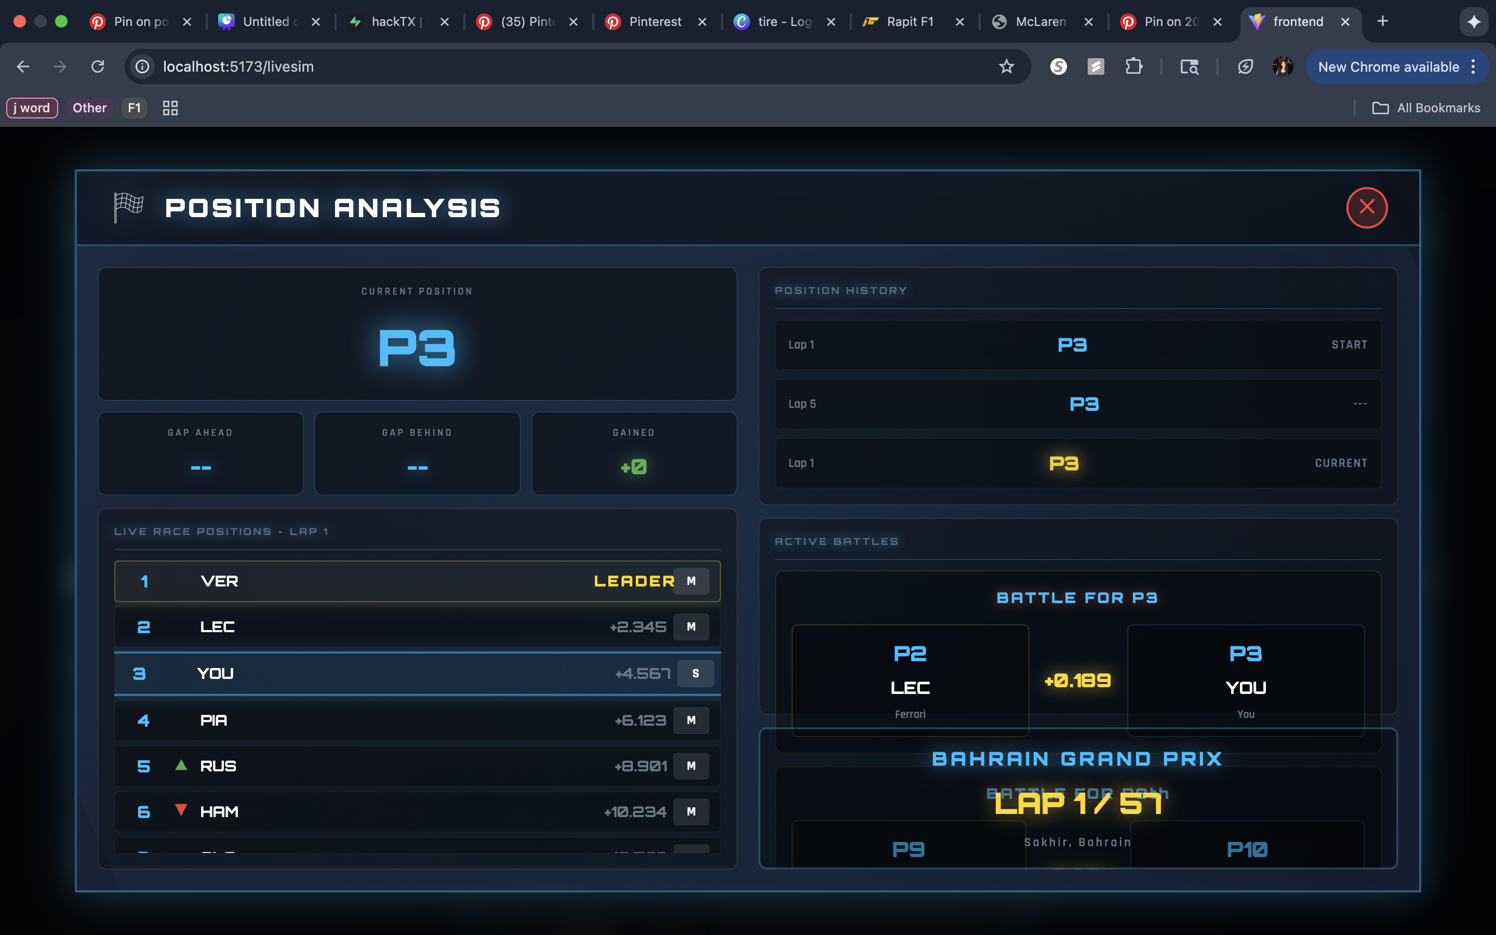Close the Position Analysis panel
Viewport: 1496px width, 935px height.
pos(1366,207)
